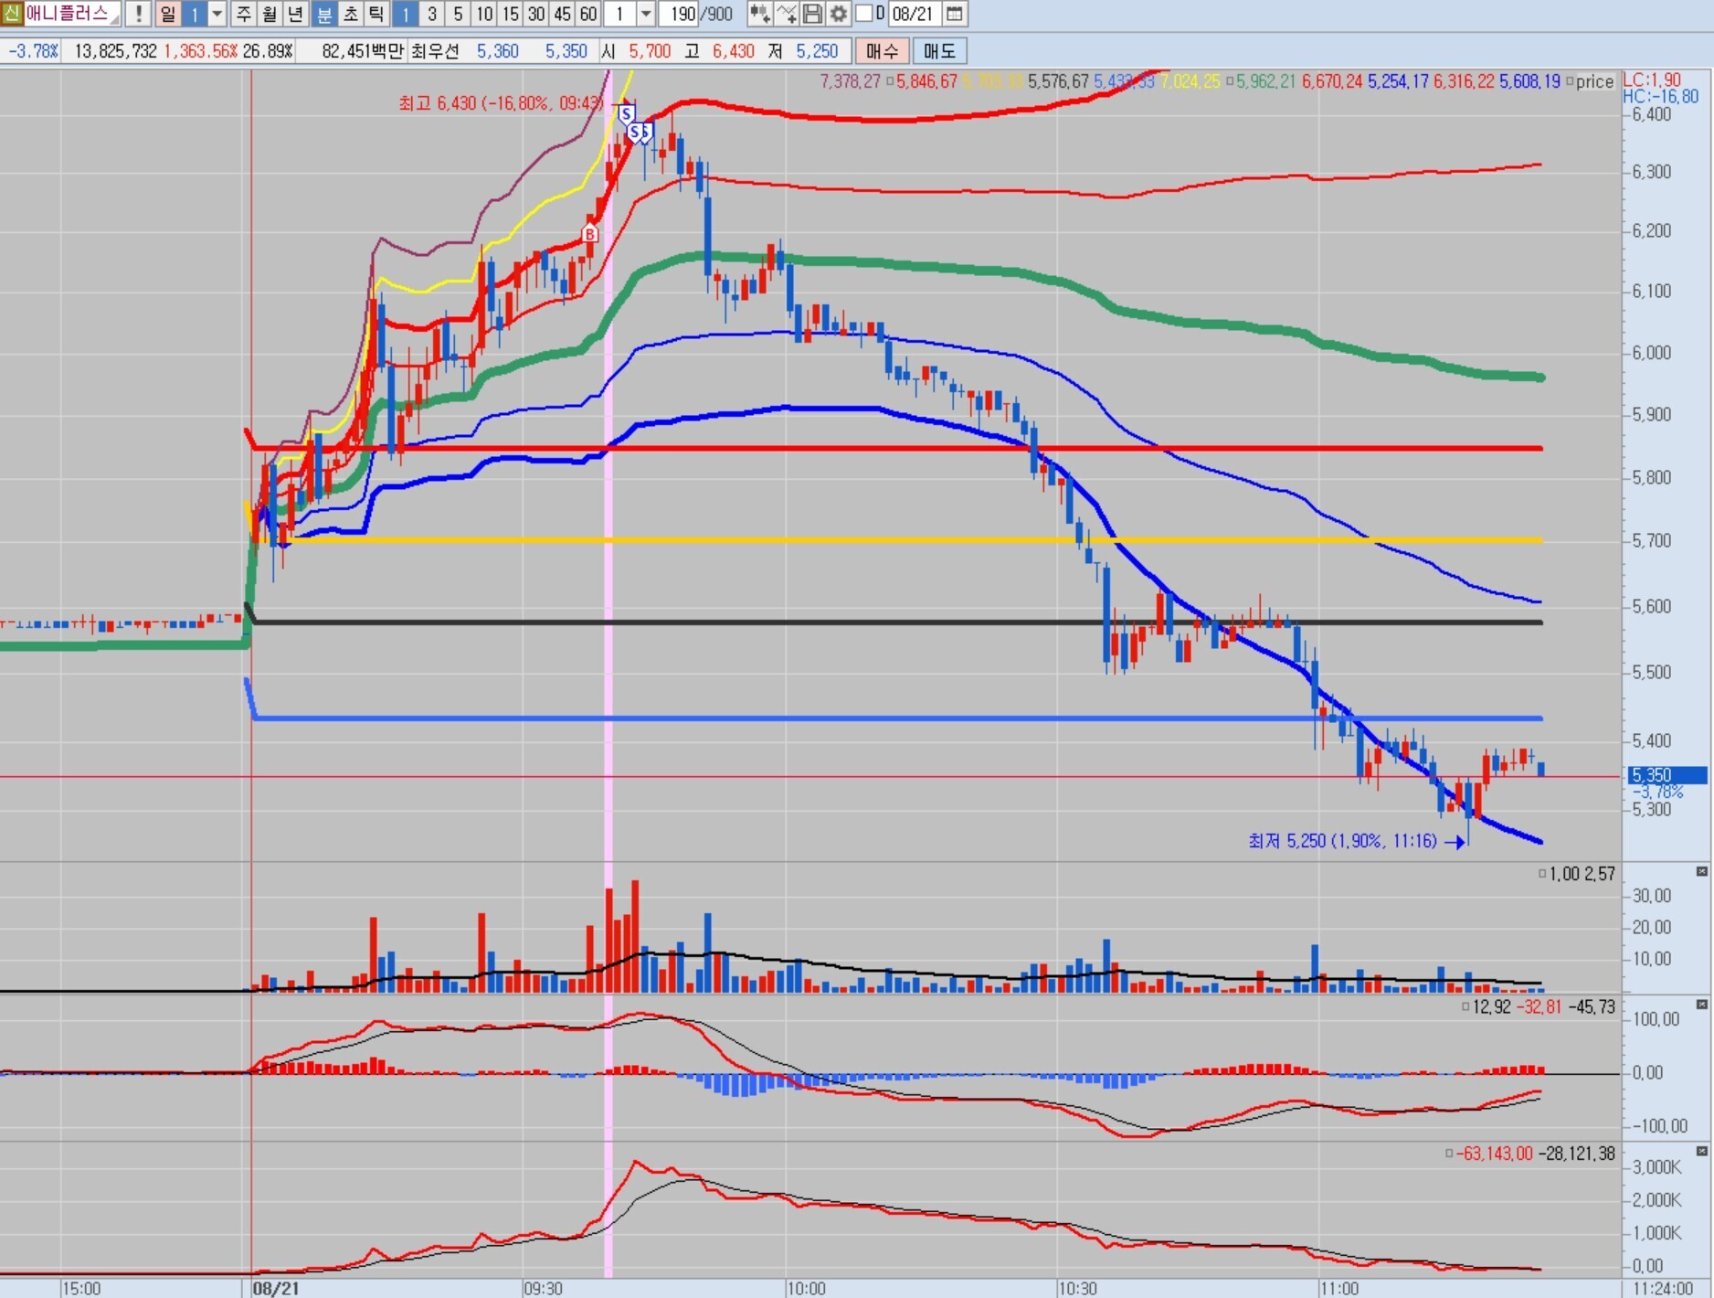The image size is (1714, 1298).
Task: Click the 매도 sell button
Action: [x=939, y=51]
